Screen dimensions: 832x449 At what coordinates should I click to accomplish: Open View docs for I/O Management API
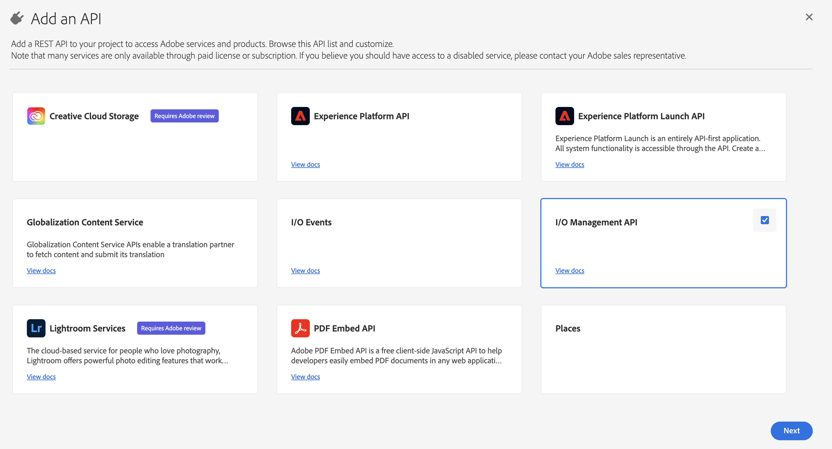(569, 271)
